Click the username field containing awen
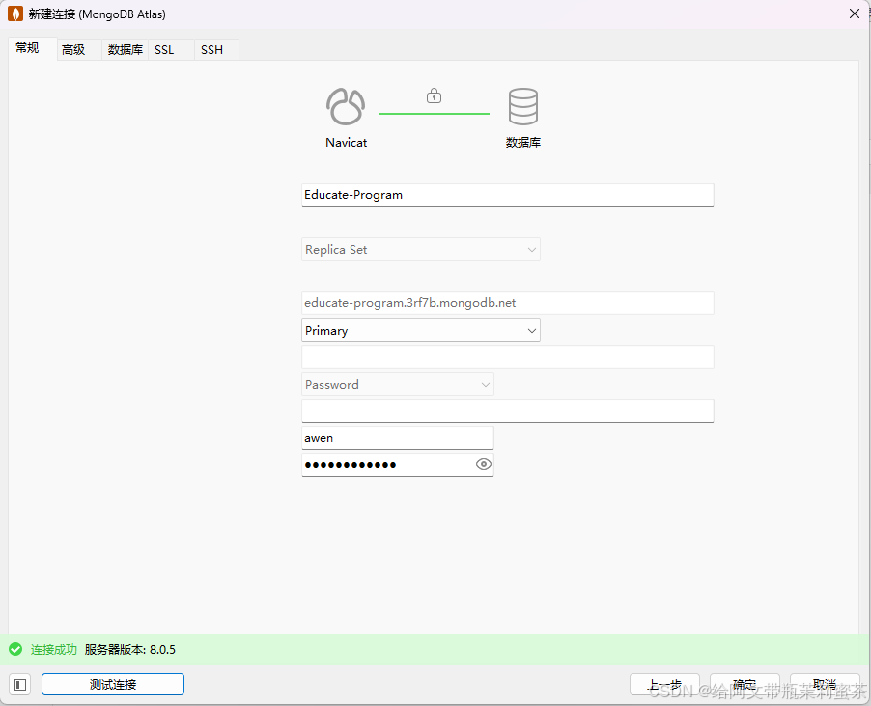This screenshot has width=871, height=706. (x=397, y=437)
